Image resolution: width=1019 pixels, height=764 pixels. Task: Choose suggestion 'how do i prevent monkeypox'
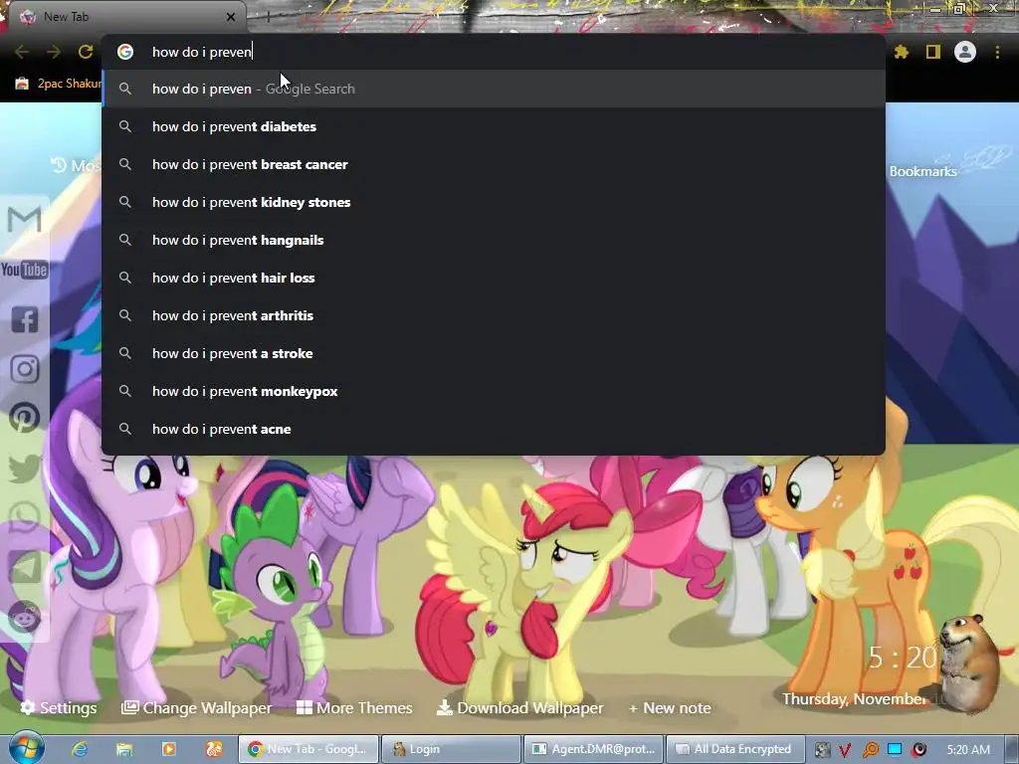(494, 391)
